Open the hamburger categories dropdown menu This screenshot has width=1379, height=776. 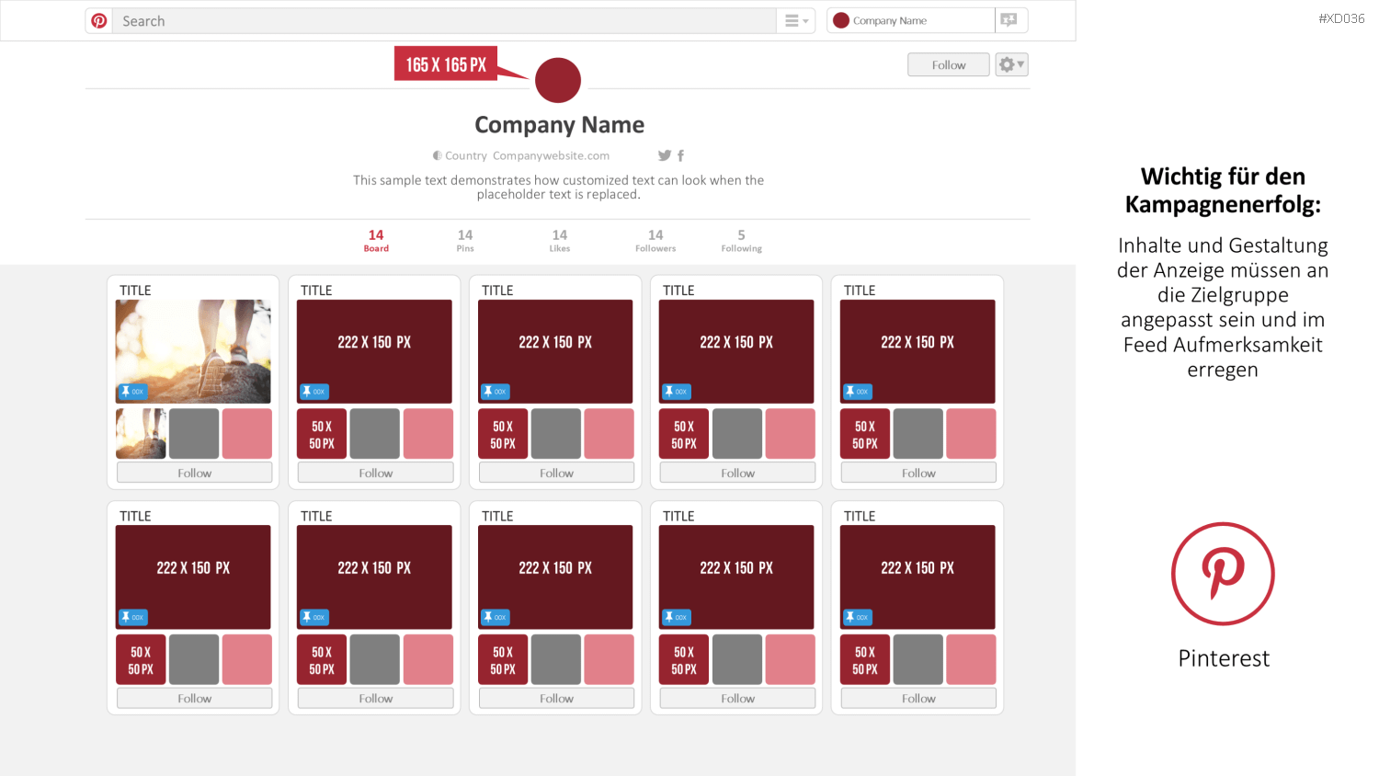click(796, 20)
